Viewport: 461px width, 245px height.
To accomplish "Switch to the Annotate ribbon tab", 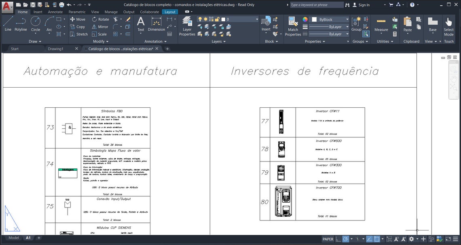I will pos(55,12).
